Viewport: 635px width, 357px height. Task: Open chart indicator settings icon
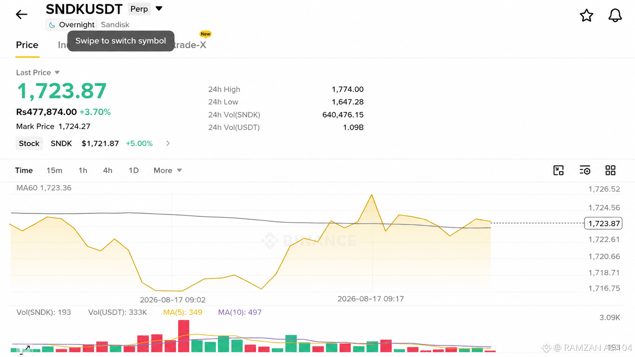(585, 170)
